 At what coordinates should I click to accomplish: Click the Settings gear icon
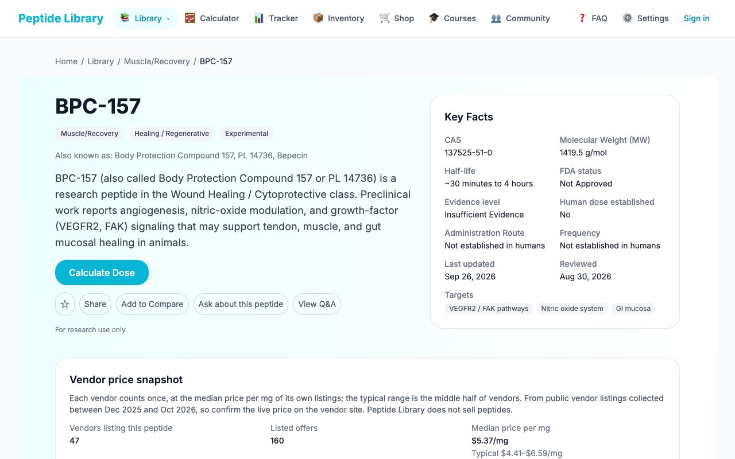tap(628, 18)
